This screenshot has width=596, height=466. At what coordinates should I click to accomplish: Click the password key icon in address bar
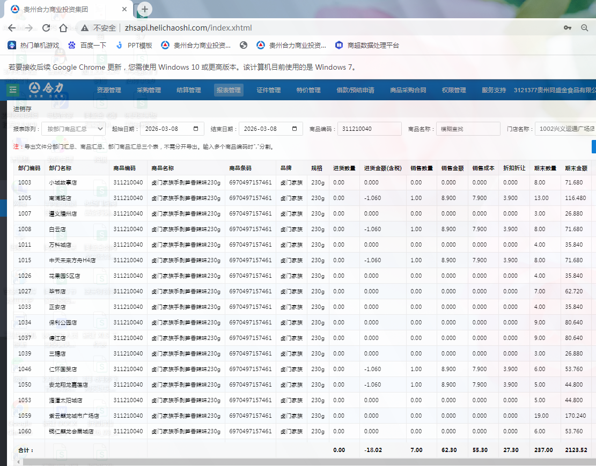tap(568, 28)
